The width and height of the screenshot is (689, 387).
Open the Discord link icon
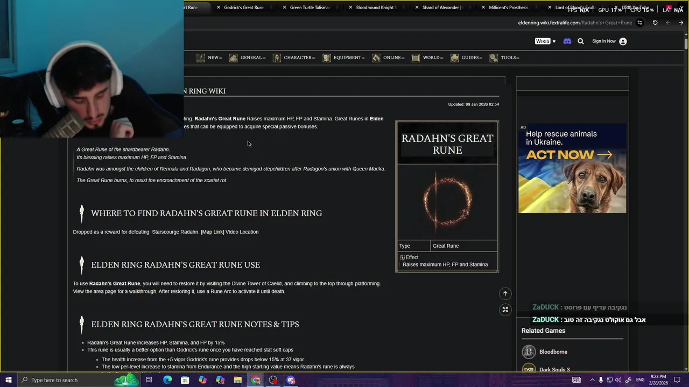[567, 41]
